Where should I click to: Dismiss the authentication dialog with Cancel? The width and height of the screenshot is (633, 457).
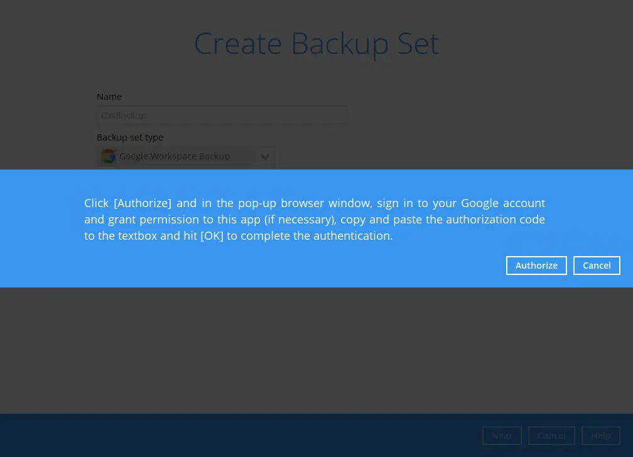tap(597, 265)
